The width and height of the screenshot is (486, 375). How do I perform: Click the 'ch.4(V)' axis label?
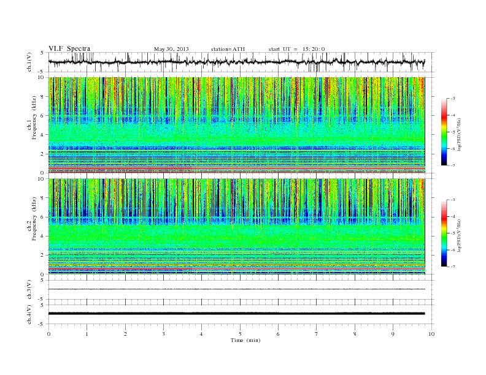(29, 314)
